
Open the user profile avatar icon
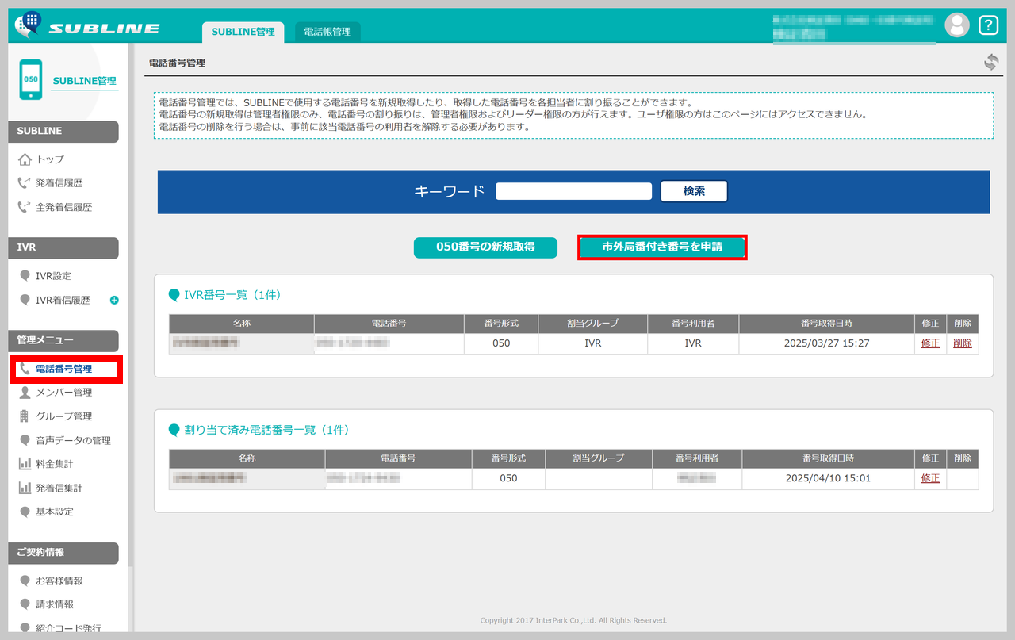click(957, 25)
